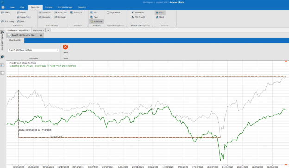Save the current analysis
Screen dimensions: 290x168
94,17
